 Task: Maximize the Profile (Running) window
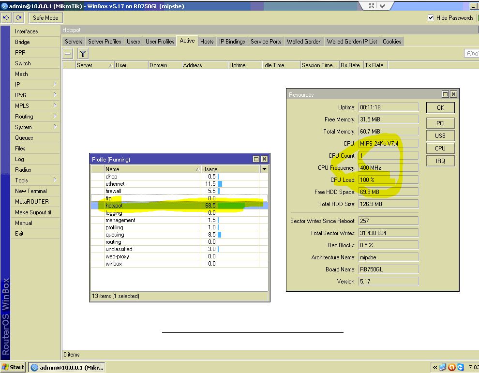coord(256,159)
